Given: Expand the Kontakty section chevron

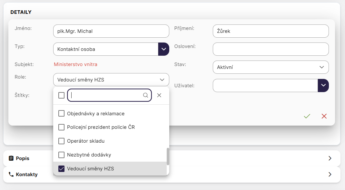Looking at the screenshot, I should (330, 175).
